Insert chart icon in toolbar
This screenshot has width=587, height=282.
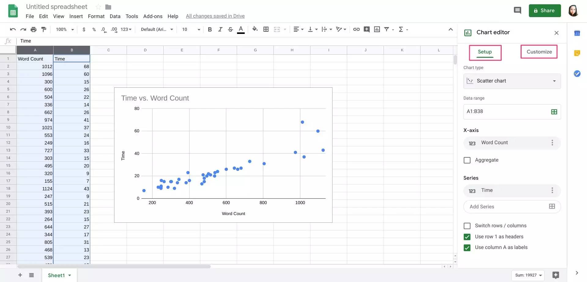[x=377, y=29]
